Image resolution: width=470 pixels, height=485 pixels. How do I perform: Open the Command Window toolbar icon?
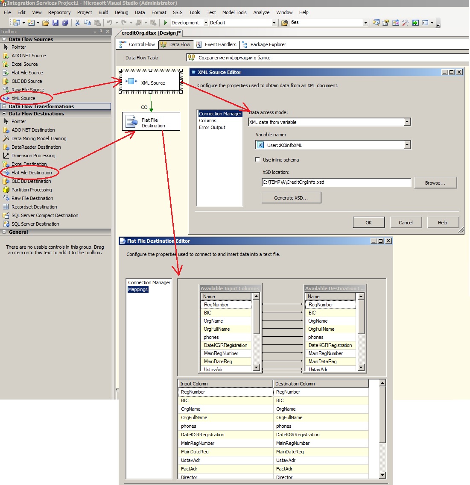[x=426, y=23]
